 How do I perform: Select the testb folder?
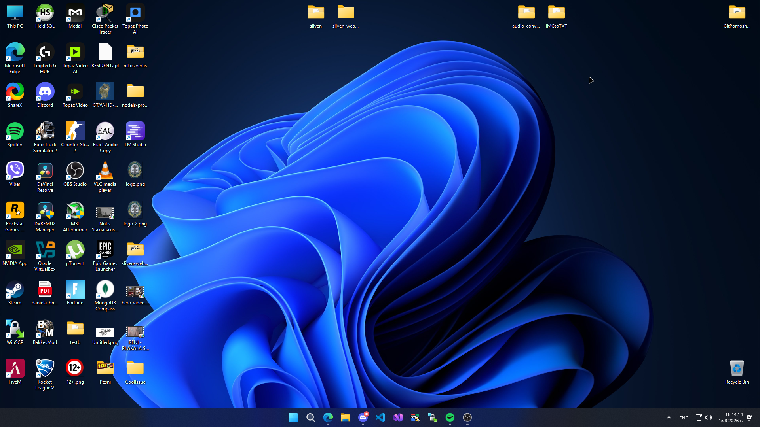click(75, 333)
